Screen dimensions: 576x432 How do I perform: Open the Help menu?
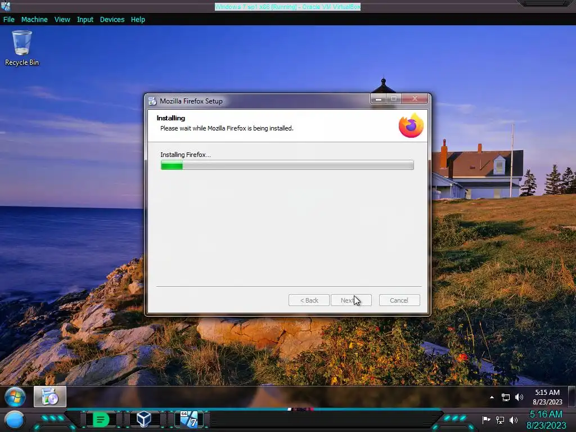coord(138,20)
